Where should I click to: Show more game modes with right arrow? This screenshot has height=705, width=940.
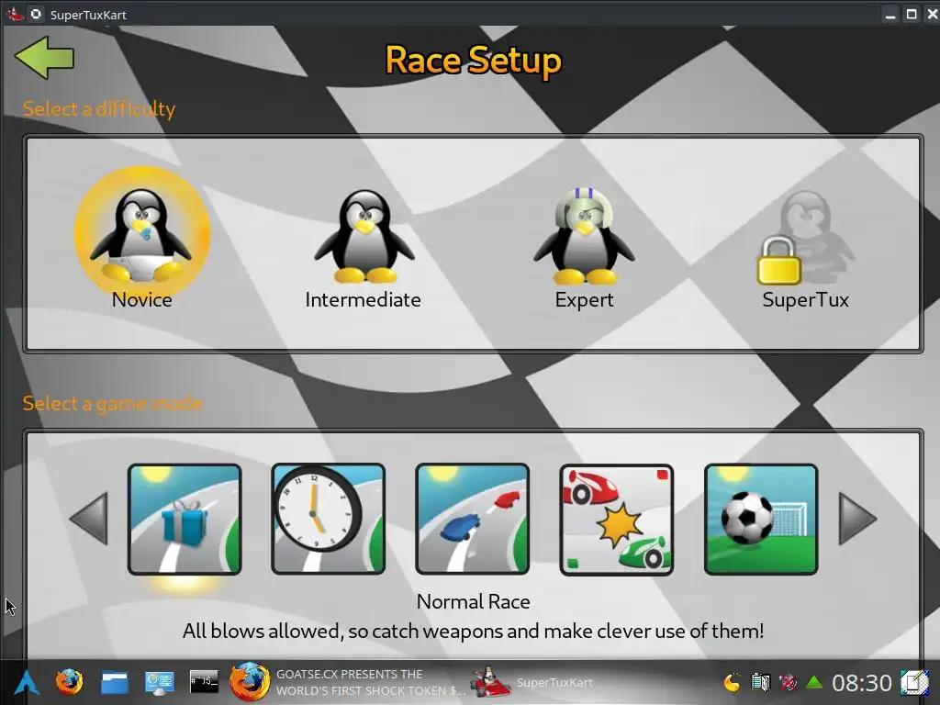[858, 519]
